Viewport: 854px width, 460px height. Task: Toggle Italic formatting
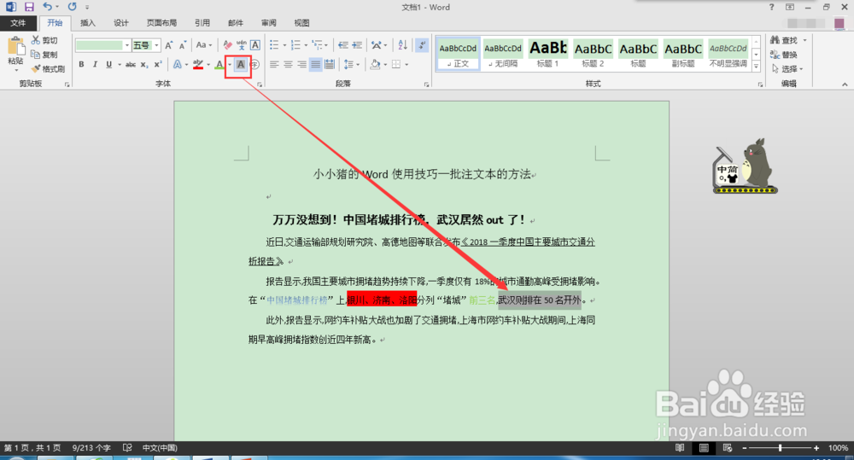(x=95, y=65)
